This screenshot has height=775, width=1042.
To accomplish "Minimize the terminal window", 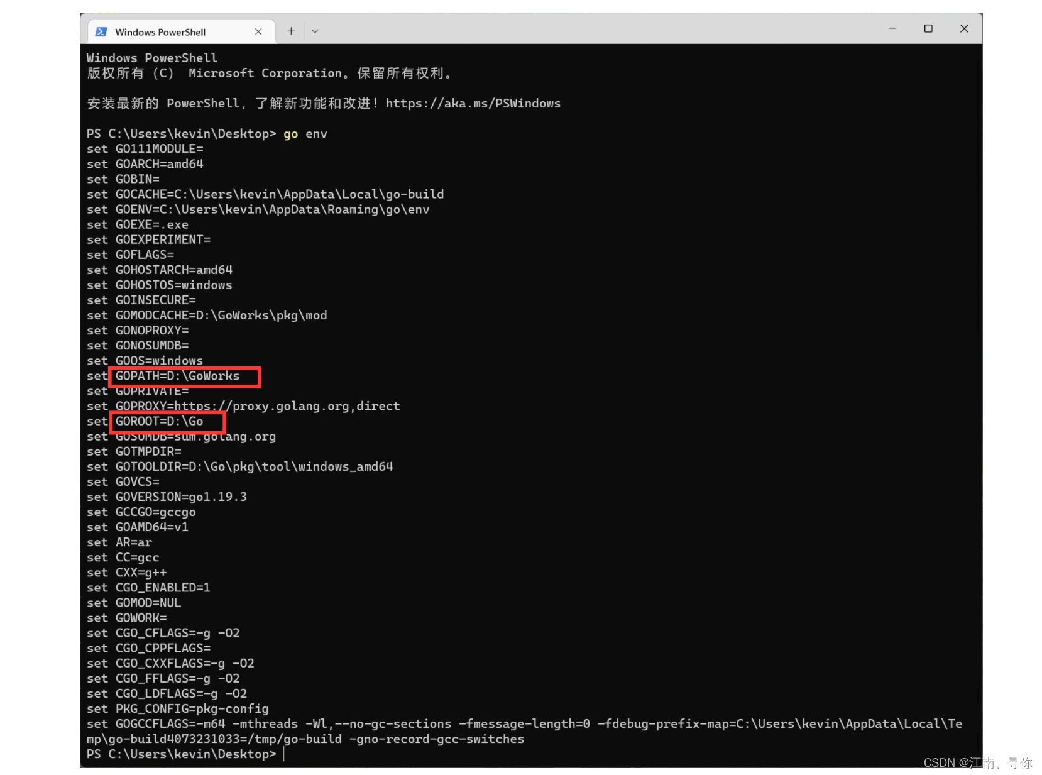I will (x=892, y=28).
